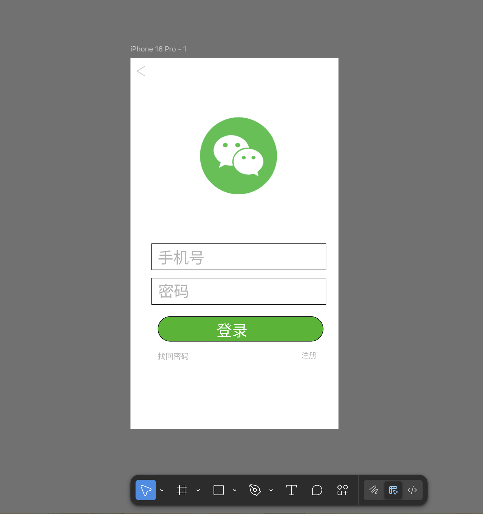
Task: Select the Comment tool
Action: (317, 490)
